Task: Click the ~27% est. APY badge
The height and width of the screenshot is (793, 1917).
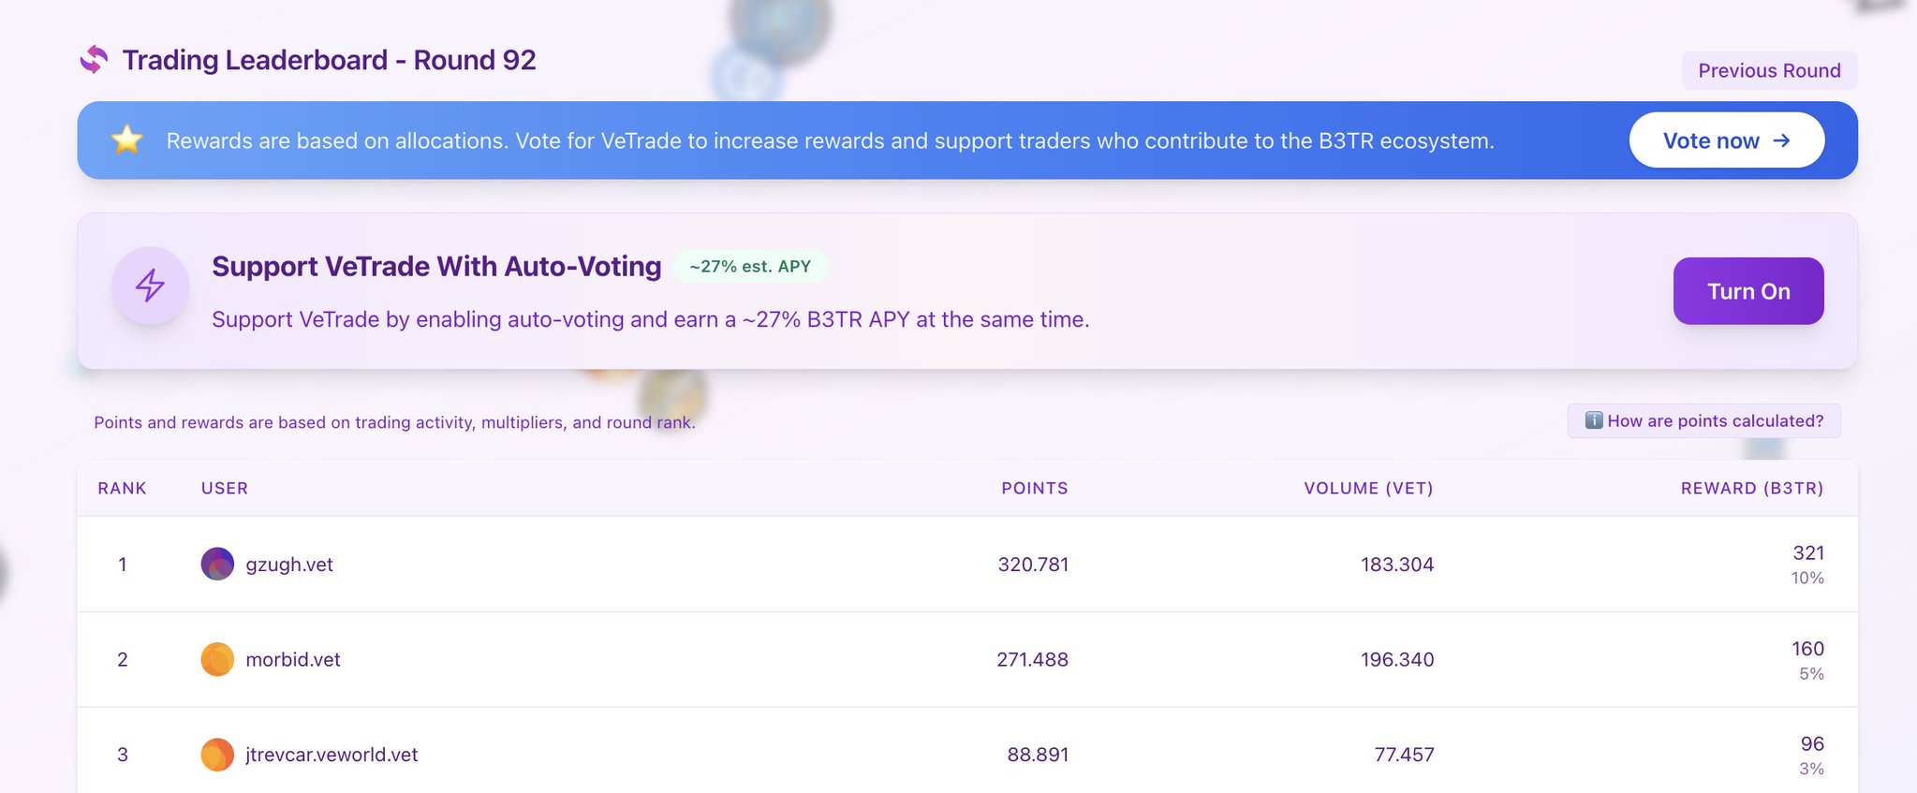Action: [750, 267]
